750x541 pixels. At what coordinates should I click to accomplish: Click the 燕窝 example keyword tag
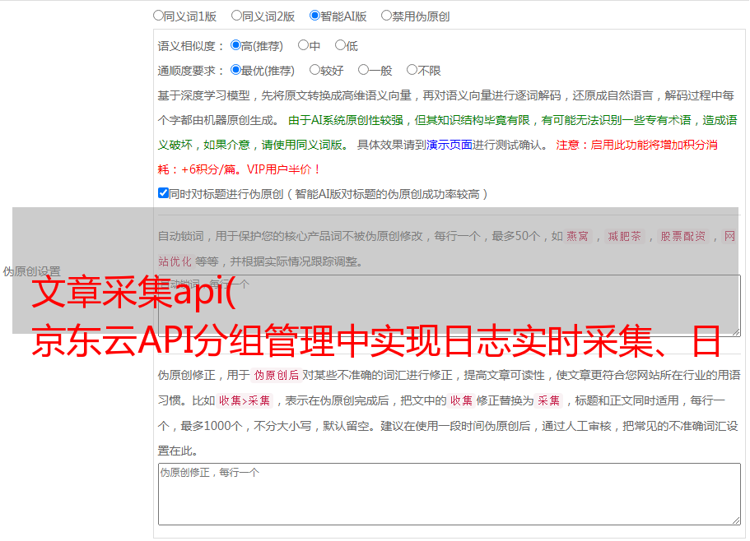(x=578, y=237)
